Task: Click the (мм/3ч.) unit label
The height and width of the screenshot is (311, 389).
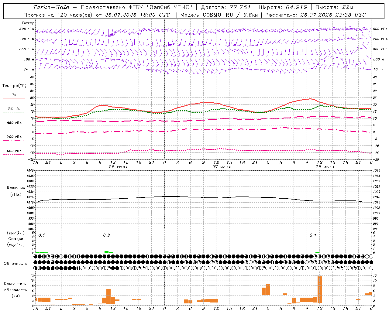Action: [x=15, y=233]
